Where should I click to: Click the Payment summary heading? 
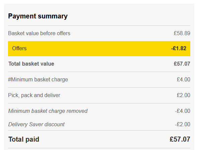tap(38, 16)
